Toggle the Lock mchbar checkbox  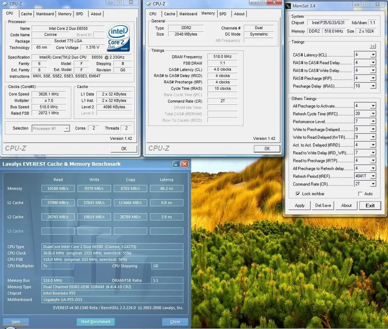pos(298,194)
